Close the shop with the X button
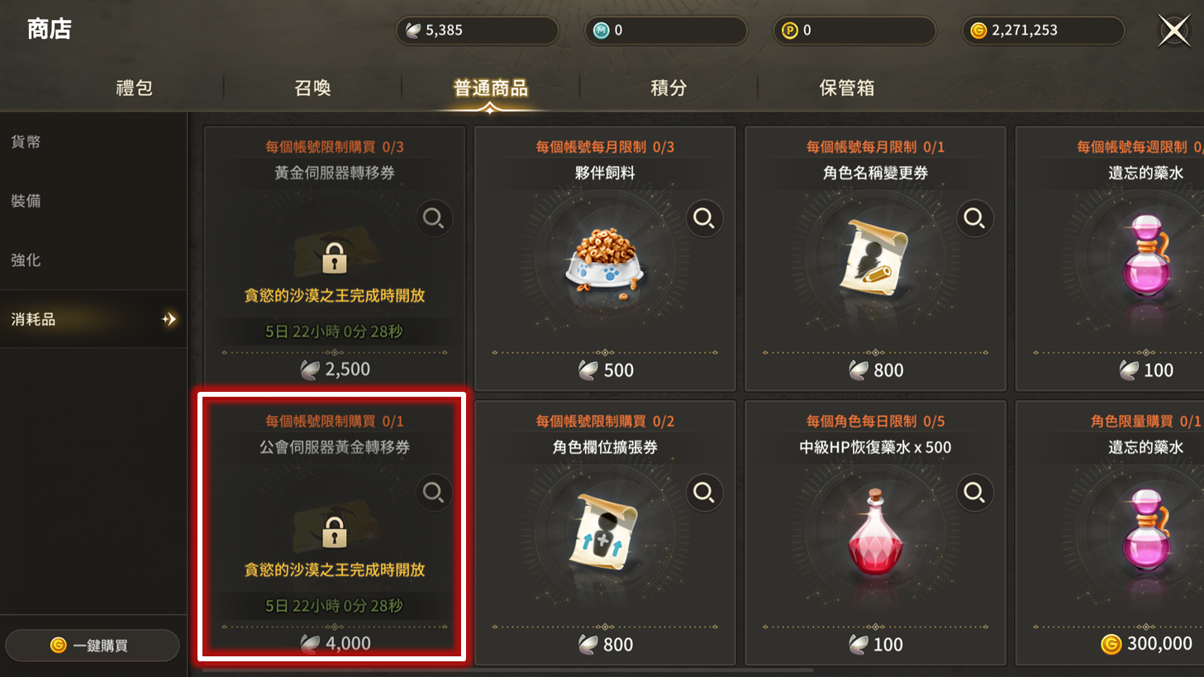The image size is (1204, 677). [1173, 31]
